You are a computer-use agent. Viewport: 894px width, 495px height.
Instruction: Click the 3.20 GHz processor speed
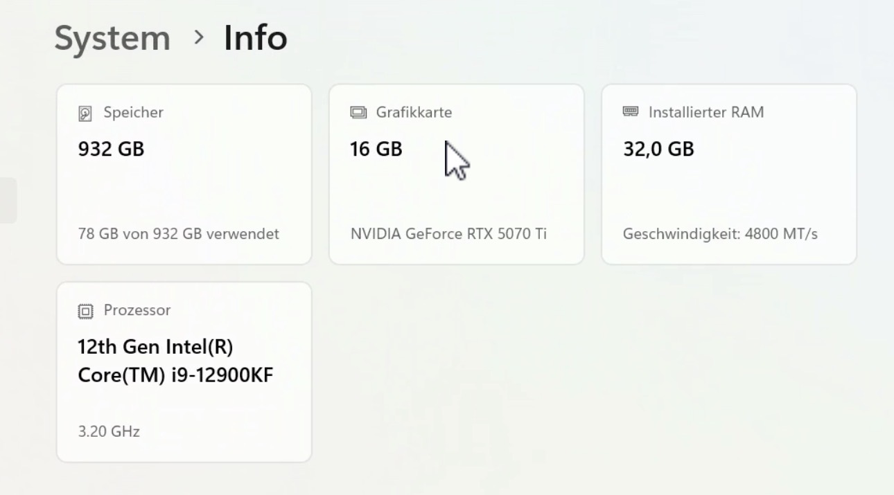(x=109, y=432)
